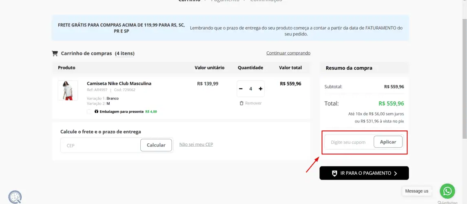The image size is (467, 204).
Task: Click the Remover text link
Action: [253, 103]
